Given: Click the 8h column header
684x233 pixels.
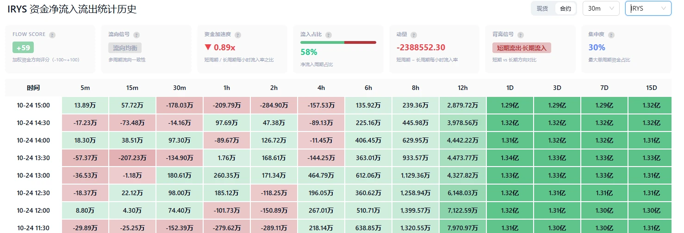Looking at the screenshot, I should point(416,88).
